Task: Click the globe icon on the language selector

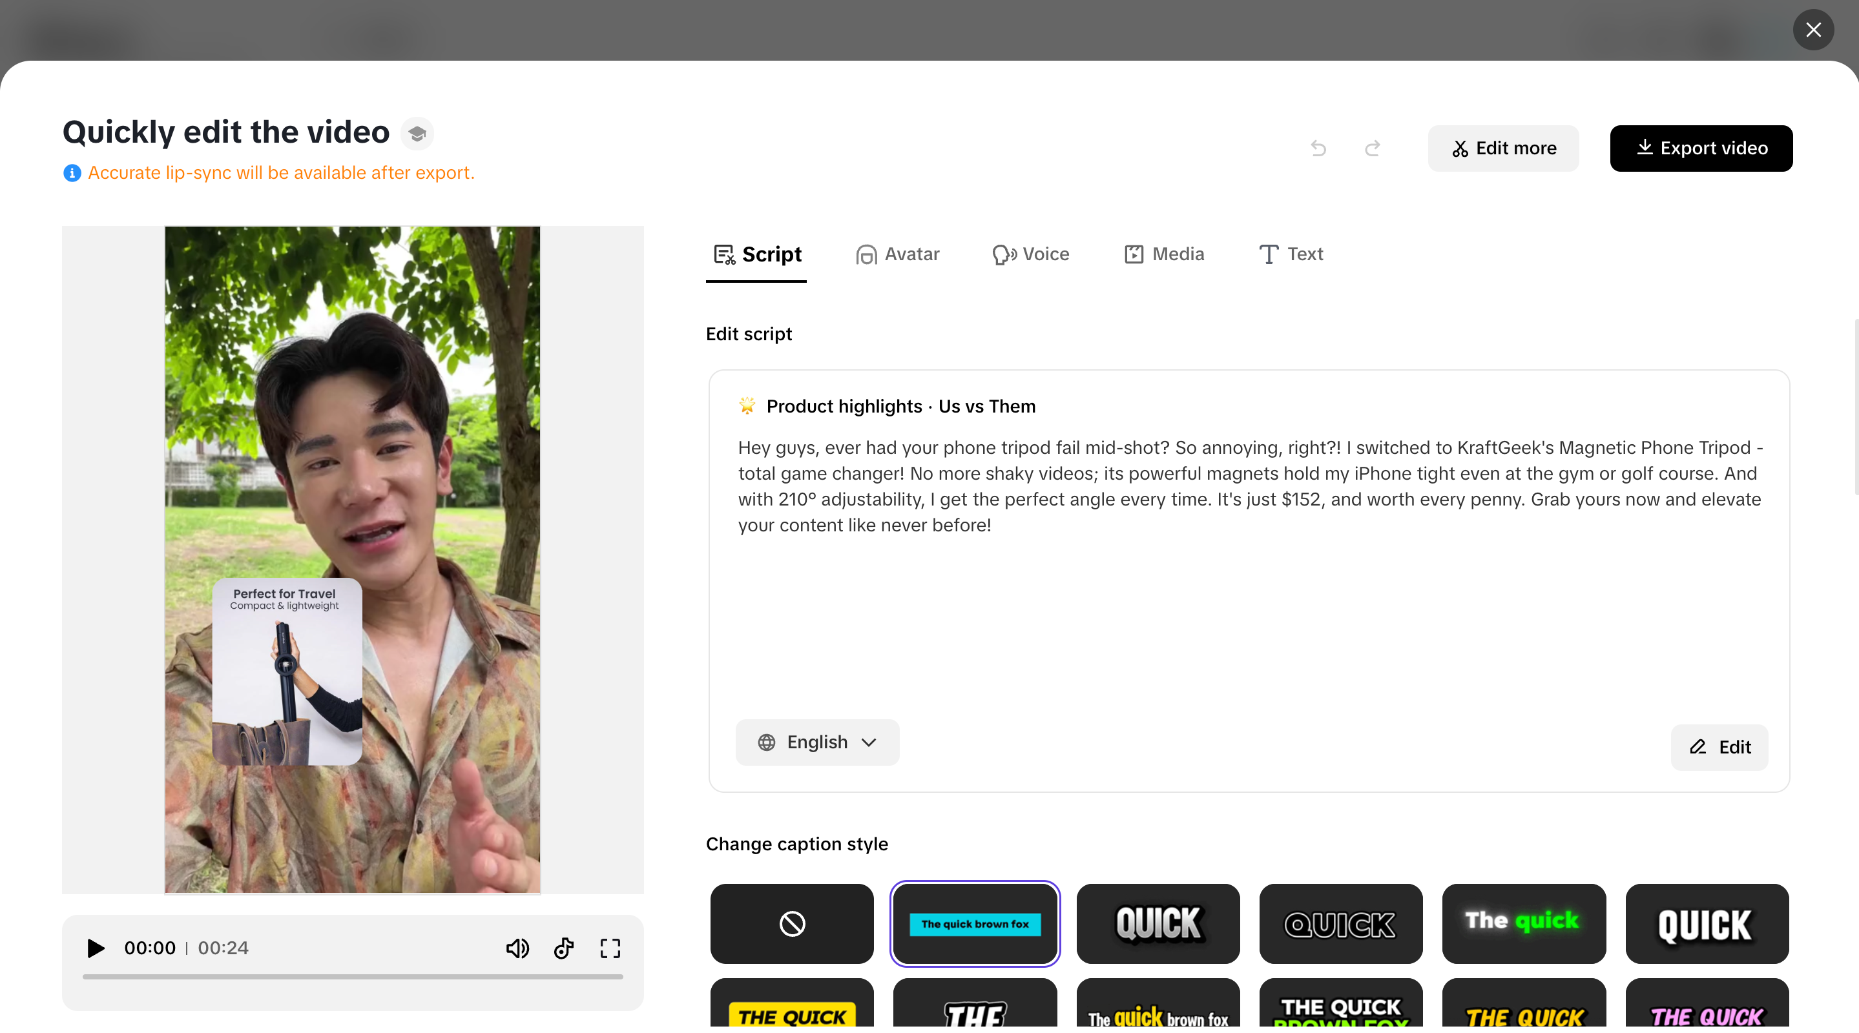Action: (767, 742)
